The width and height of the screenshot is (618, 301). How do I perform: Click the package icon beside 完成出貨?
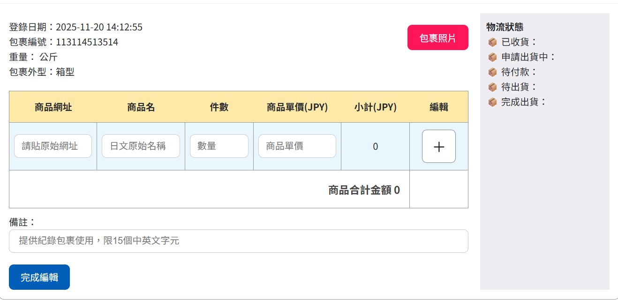tap(492, 102)
